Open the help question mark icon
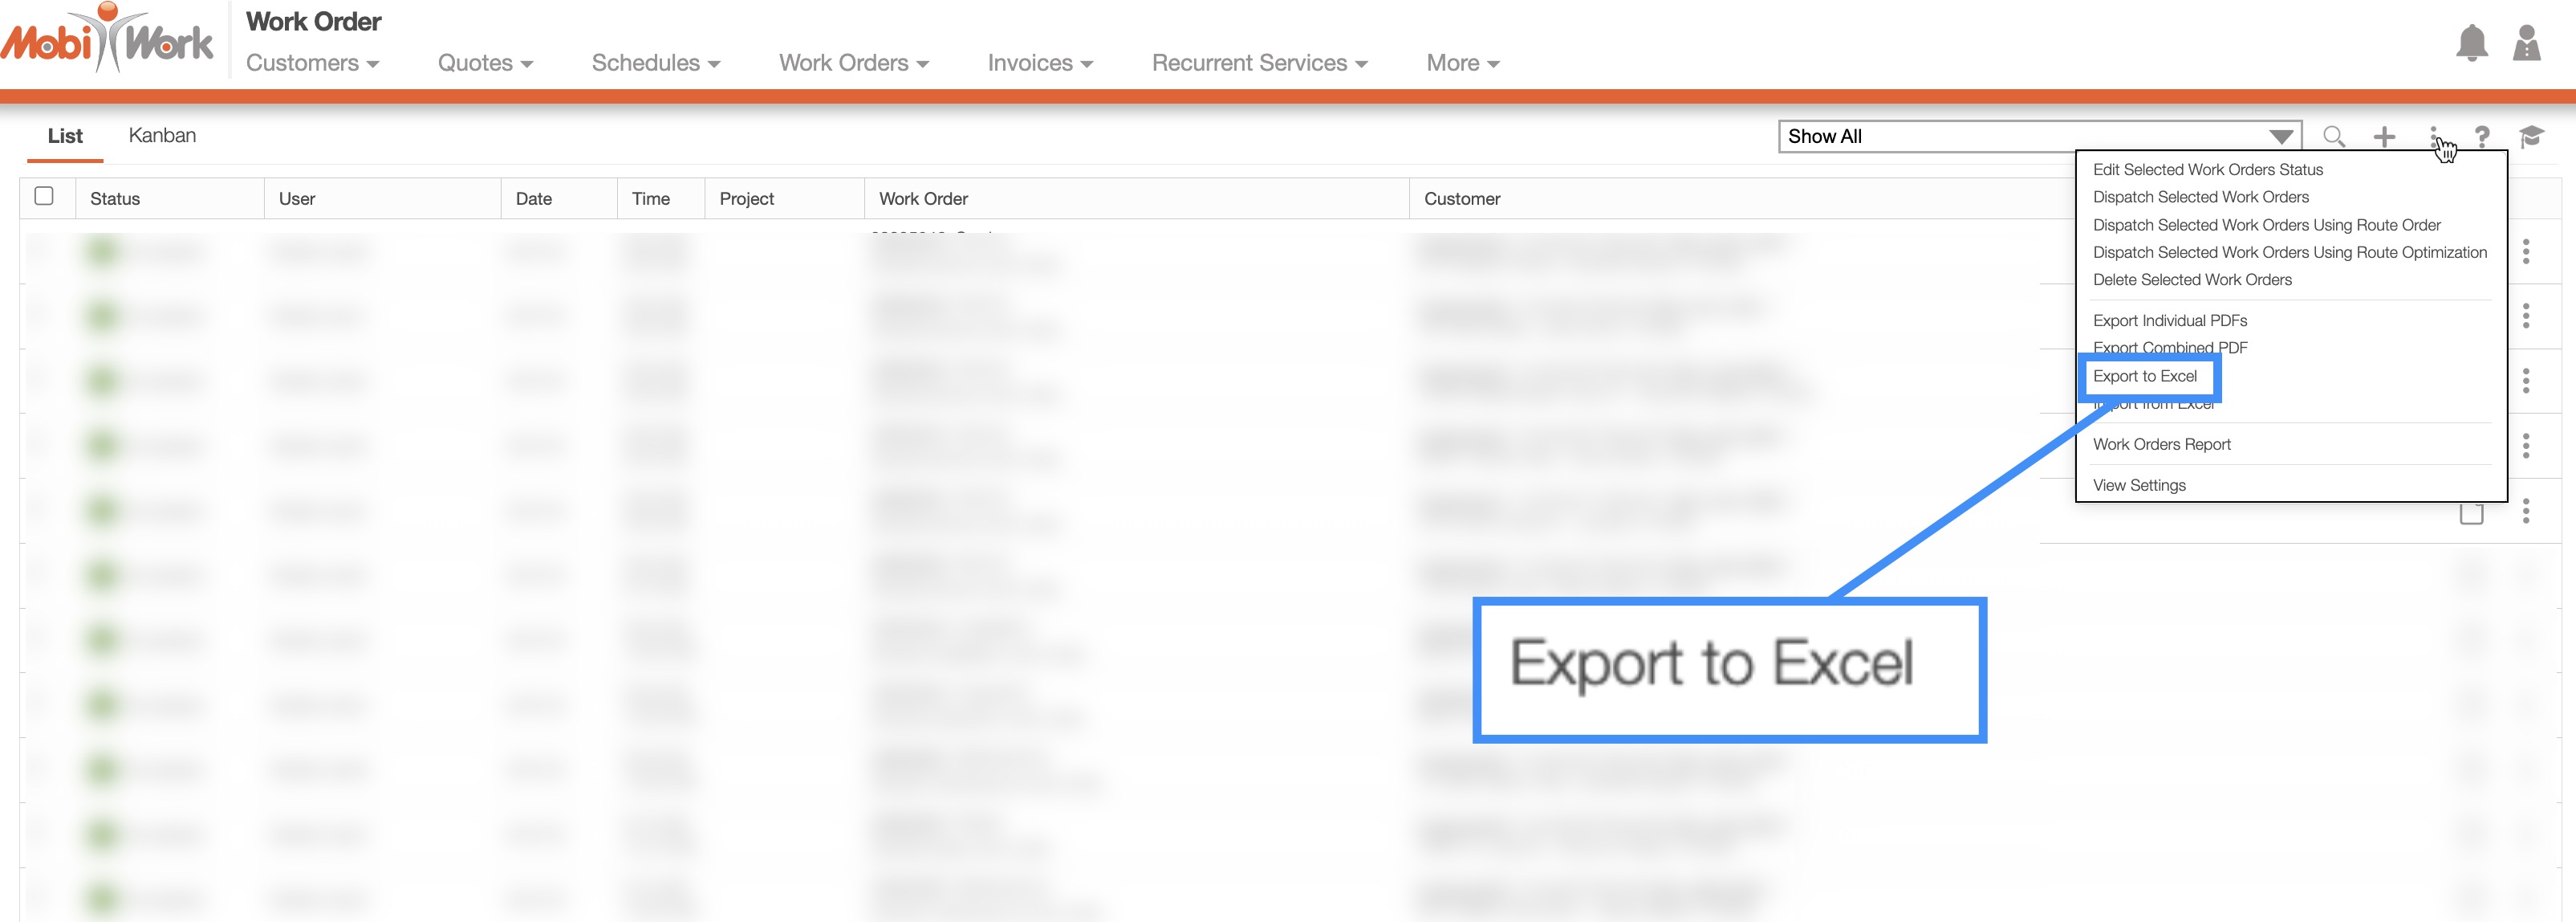Viewport: 2576px width, 922px height. click(2481, 137)
